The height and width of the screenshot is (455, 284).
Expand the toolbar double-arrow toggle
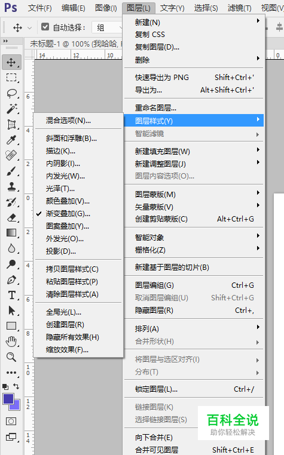click(x=5, y=41)
